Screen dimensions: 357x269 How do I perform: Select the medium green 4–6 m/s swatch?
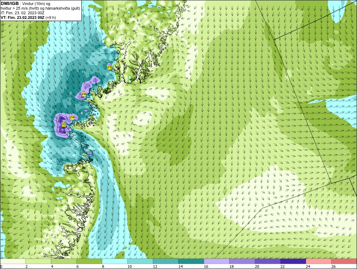point(64,261)
